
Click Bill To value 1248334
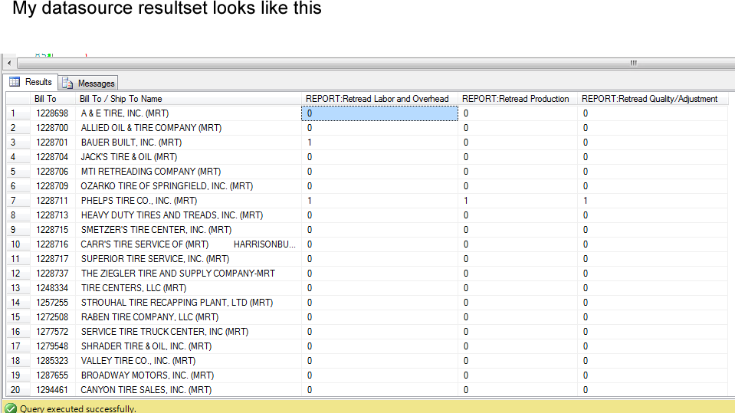52,288
